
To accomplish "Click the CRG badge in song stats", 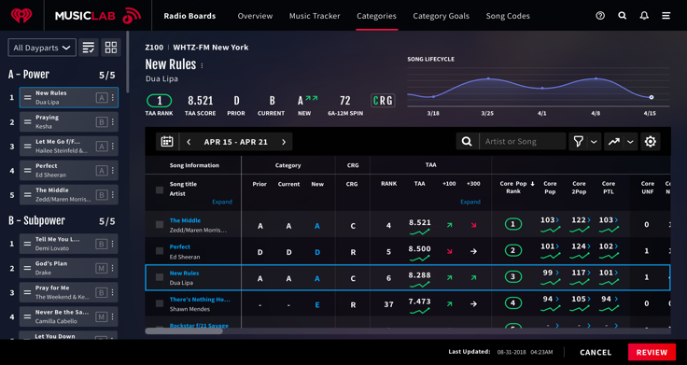I will (383, 101).
